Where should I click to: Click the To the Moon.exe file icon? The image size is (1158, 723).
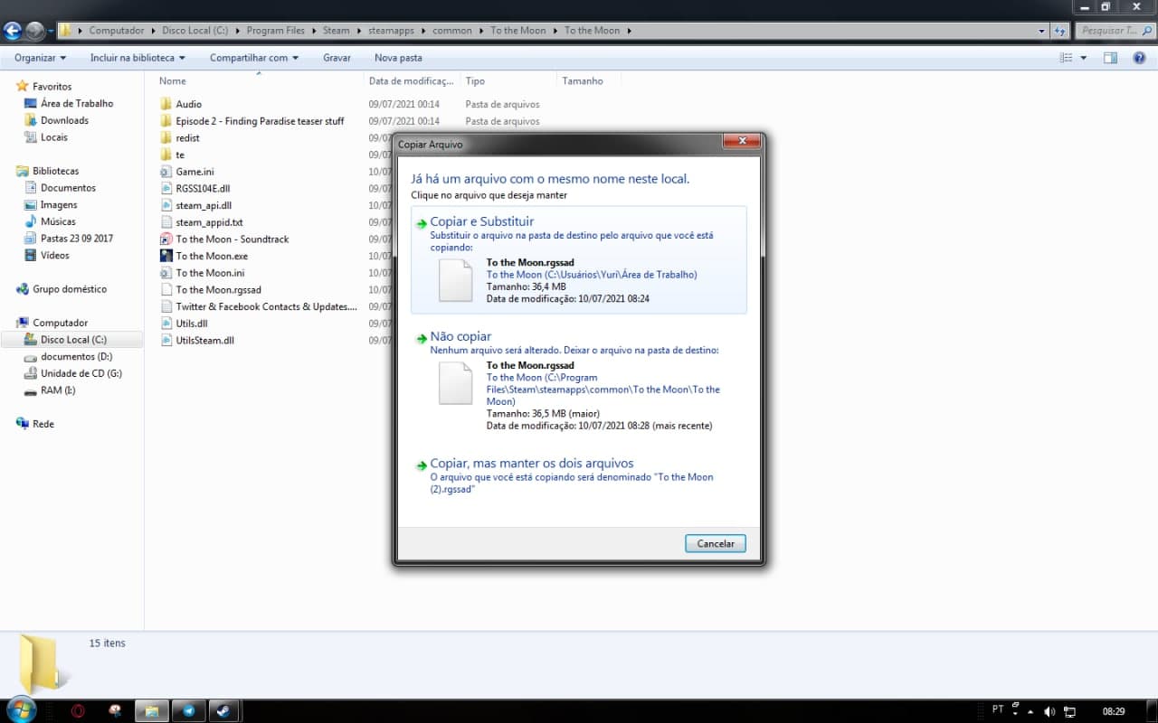166,256
